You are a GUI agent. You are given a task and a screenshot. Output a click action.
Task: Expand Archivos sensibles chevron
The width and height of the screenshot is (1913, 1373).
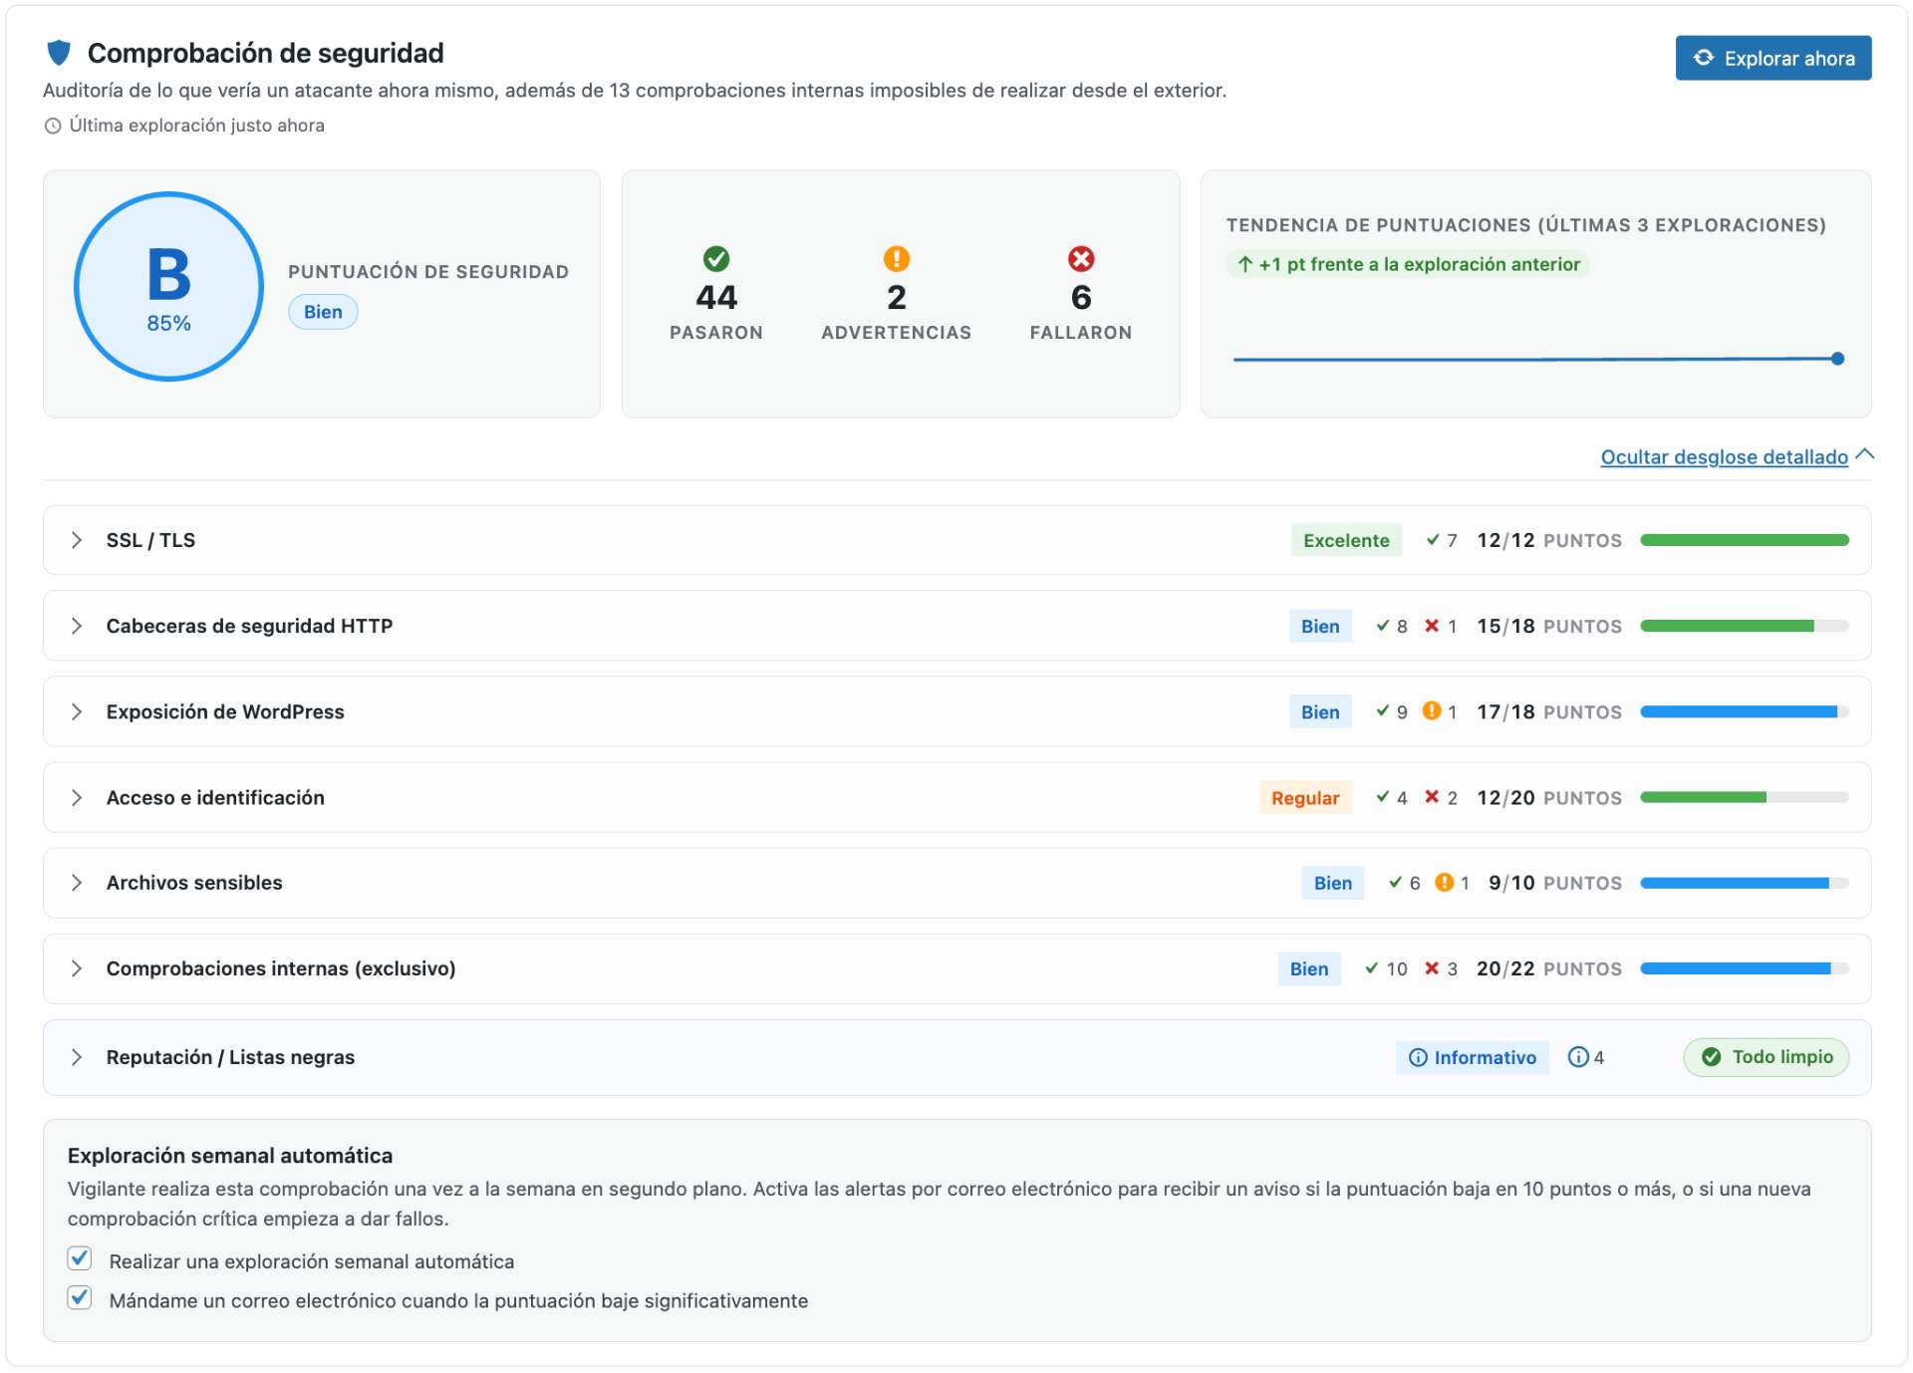click(77, 883)
